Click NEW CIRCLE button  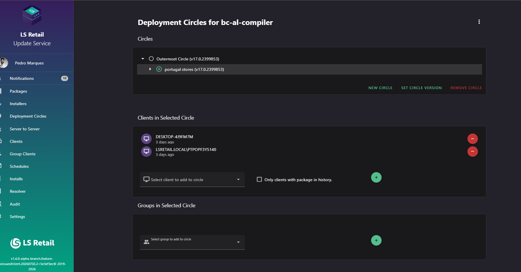[x=380, y=88]
